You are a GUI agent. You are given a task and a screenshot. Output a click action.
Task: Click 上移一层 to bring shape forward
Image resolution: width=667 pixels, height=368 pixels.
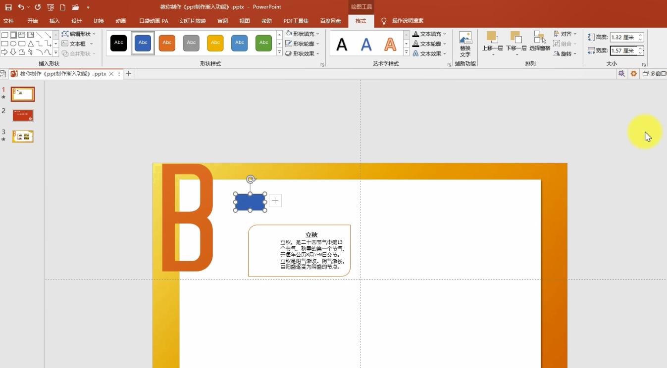(x=491, y=39)
